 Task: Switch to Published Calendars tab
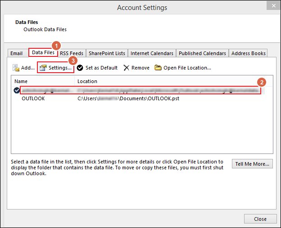click(202, 53)
